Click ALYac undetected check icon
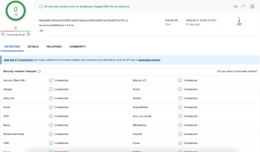 pos(180,89)
